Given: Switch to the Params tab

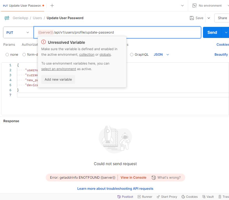Looking at the screenshot, I should coord(9,45).
